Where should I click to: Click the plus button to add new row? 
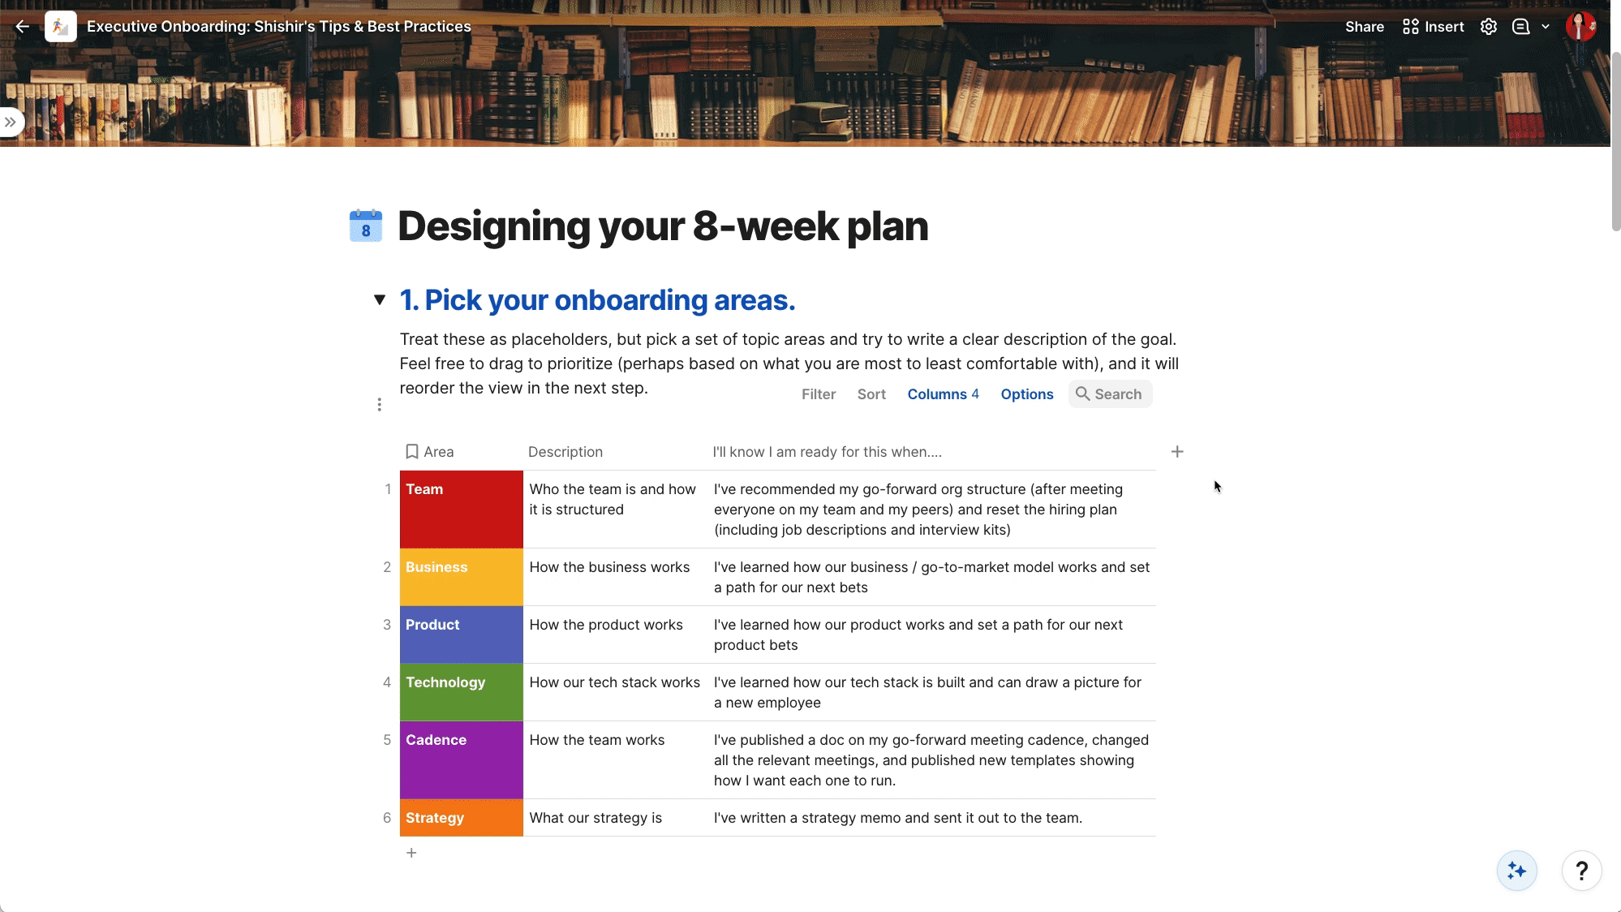[411, 853]
